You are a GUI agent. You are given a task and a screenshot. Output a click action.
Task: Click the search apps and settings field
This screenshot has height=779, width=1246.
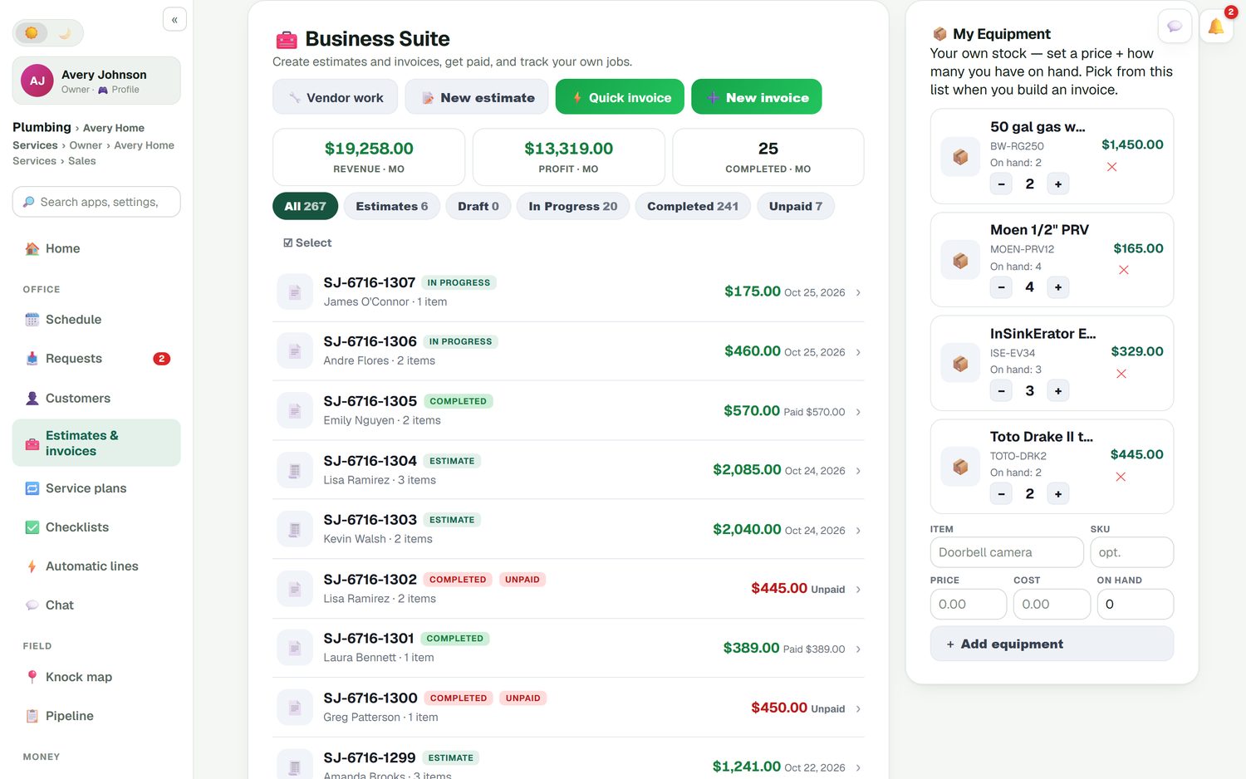coord(96,202)
